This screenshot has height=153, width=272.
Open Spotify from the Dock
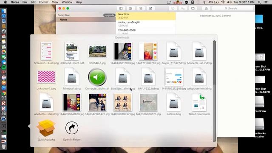[x=4, y=67]
